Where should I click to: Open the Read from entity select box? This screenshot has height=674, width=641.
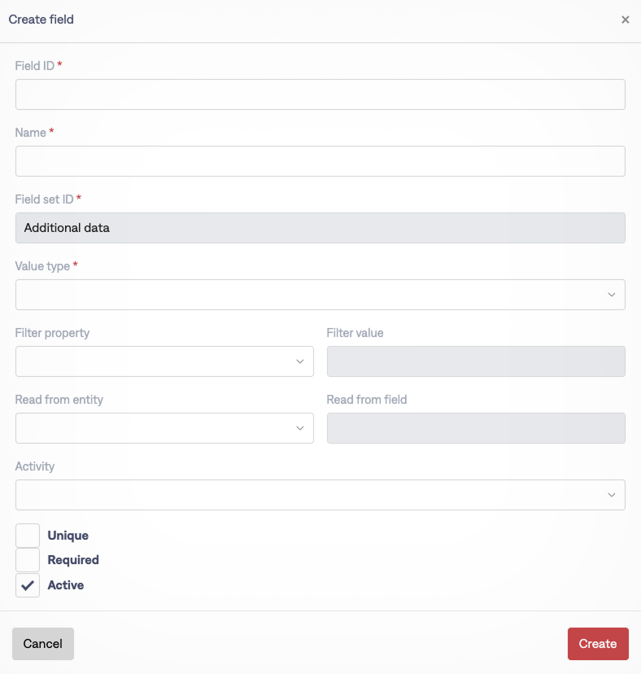(x=155, y=428)
